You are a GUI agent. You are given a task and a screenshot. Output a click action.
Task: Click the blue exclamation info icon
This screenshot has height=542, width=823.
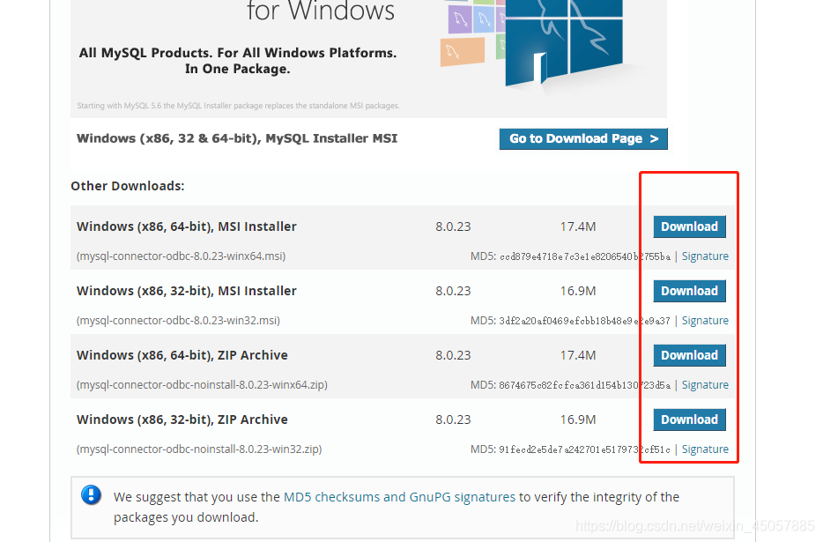92,494
